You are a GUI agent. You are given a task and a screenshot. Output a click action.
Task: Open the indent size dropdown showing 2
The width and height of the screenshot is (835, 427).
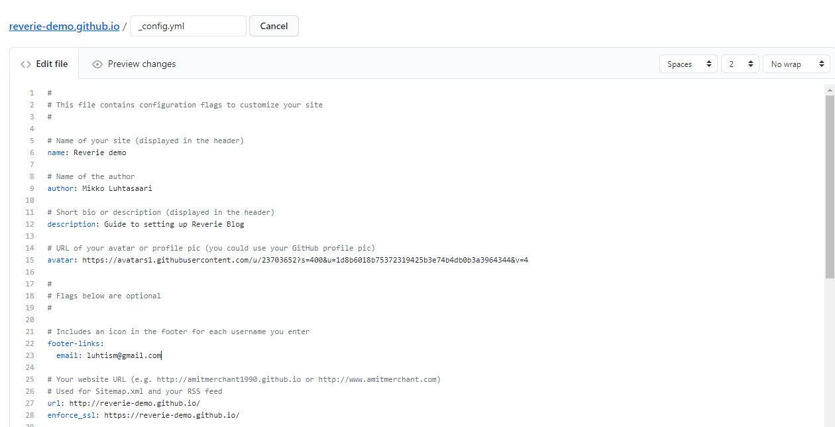click(x=740, y=63)
